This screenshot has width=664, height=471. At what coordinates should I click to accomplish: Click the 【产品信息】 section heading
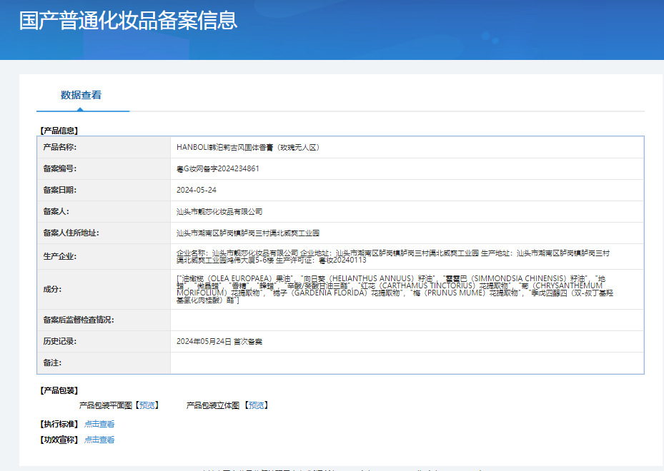point(59,131)
